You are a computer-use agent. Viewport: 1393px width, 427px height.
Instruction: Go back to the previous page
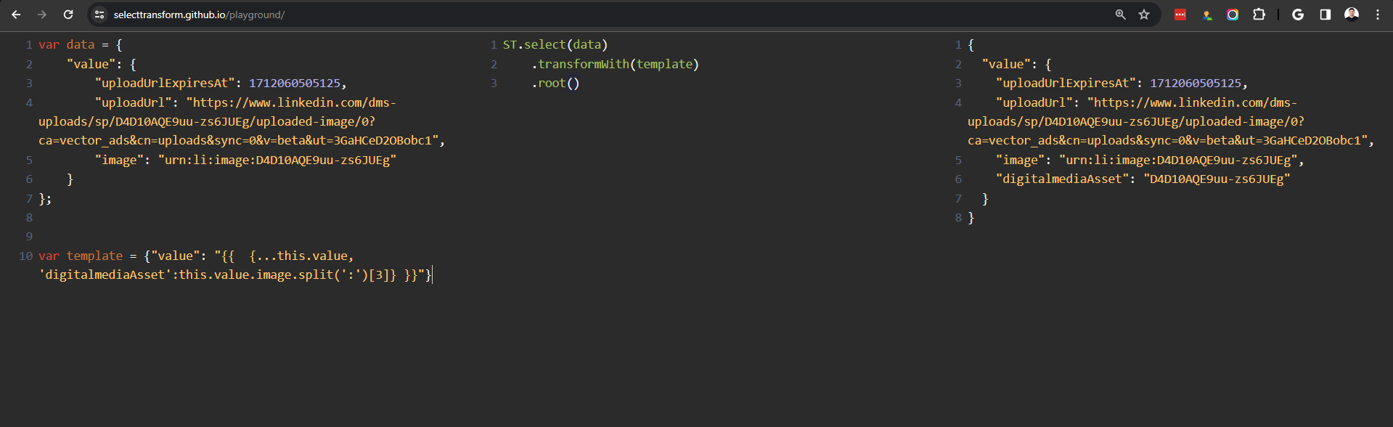[16, 15]
